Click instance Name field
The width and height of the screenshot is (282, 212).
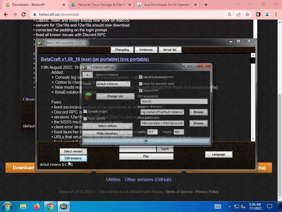113,84
